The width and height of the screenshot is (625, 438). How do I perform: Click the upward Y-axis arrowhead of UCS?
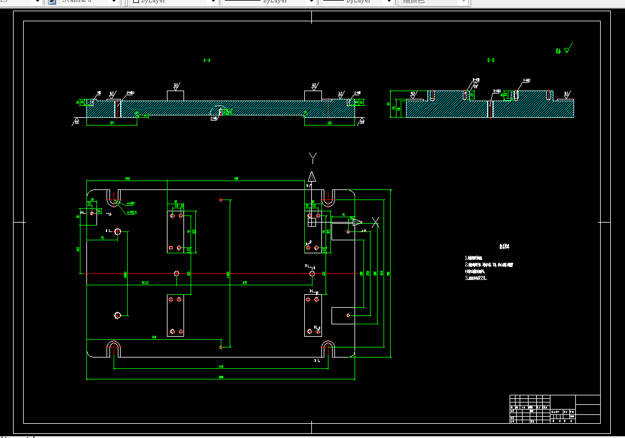(x=312, y=176)
